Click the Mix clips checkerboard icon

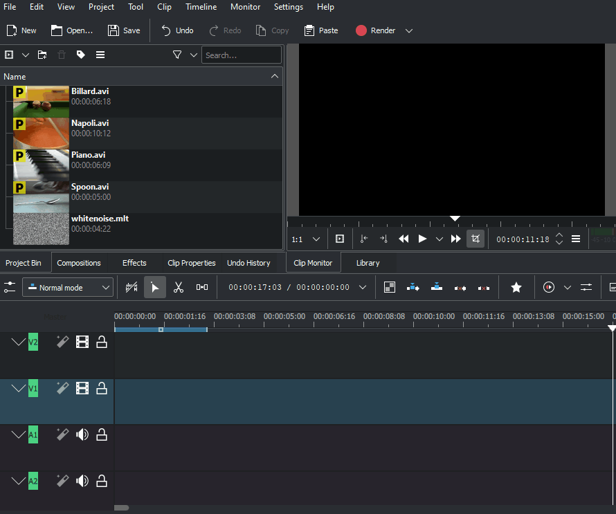(x=389, y=287)
